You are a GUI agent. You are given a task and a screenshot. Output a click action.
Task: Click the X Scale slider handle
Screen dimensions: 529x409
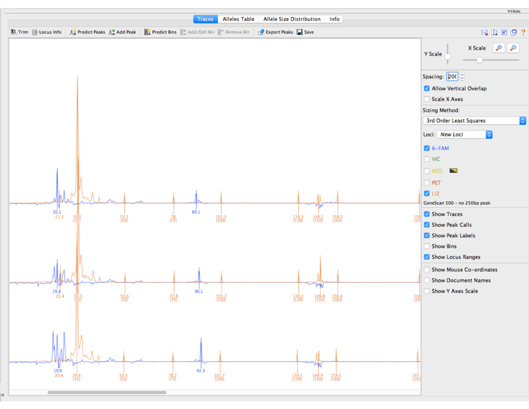point(480,60)
